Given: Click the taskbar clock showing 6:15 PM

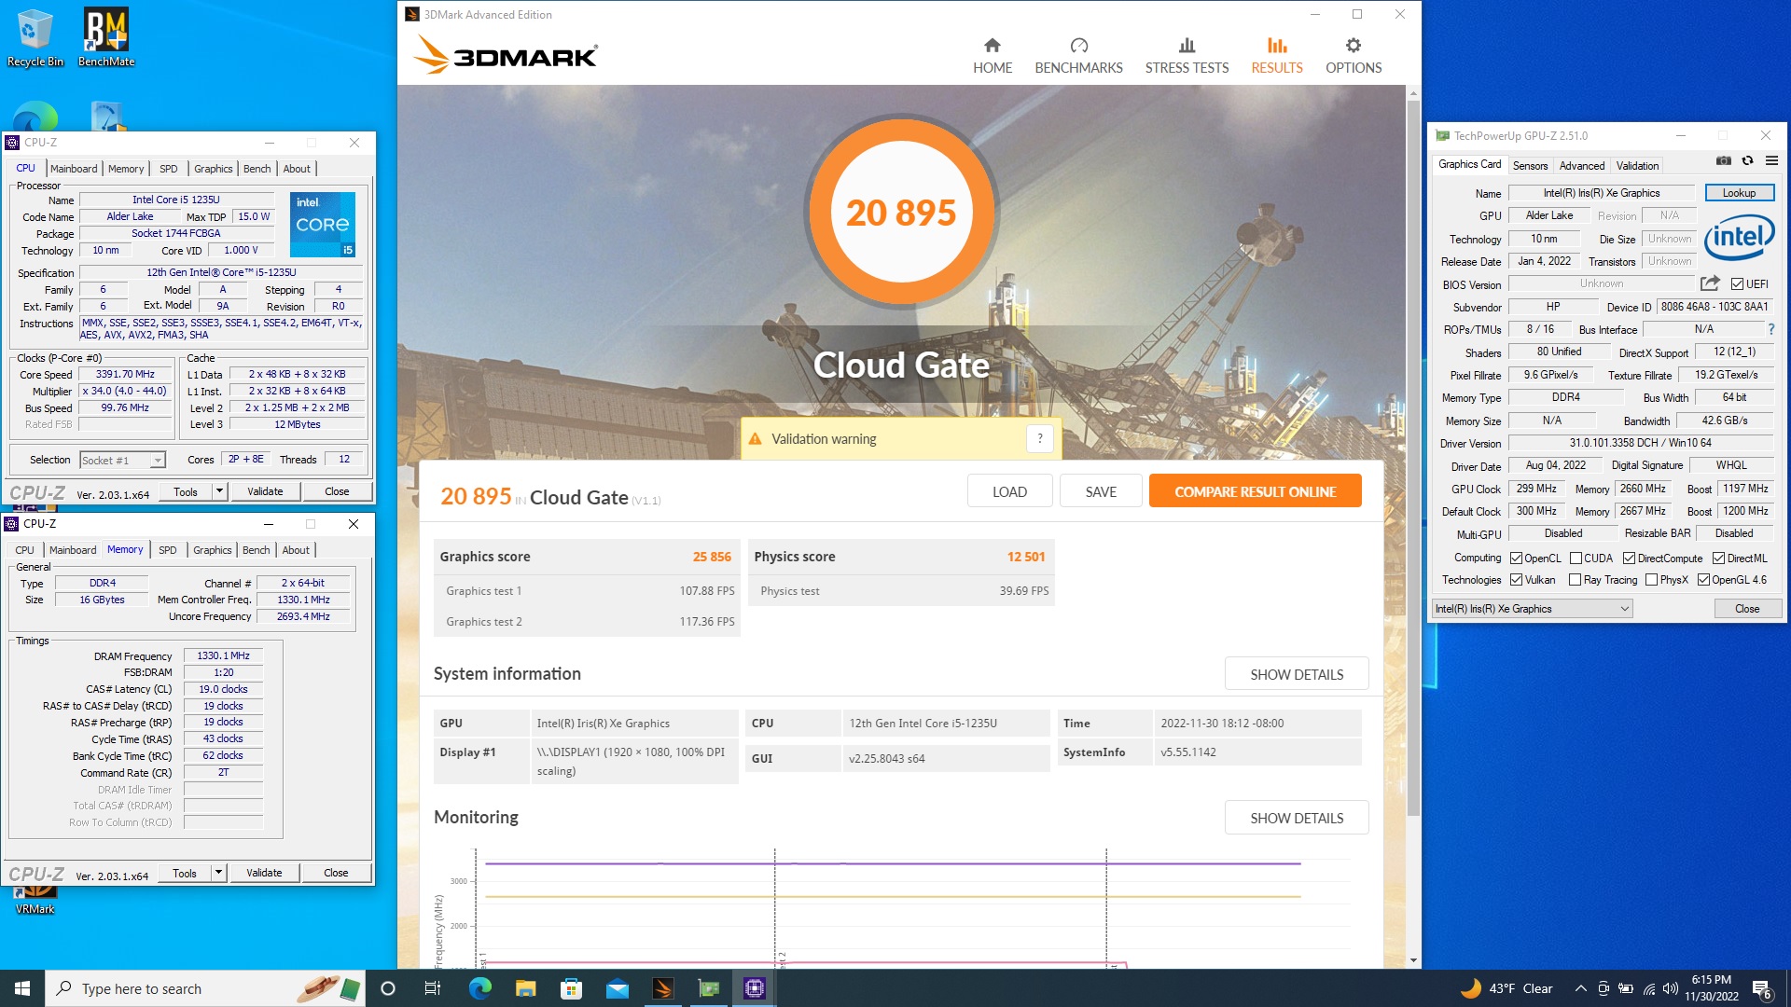Looking at the screenshot, I should click(x=1711, y=988).
